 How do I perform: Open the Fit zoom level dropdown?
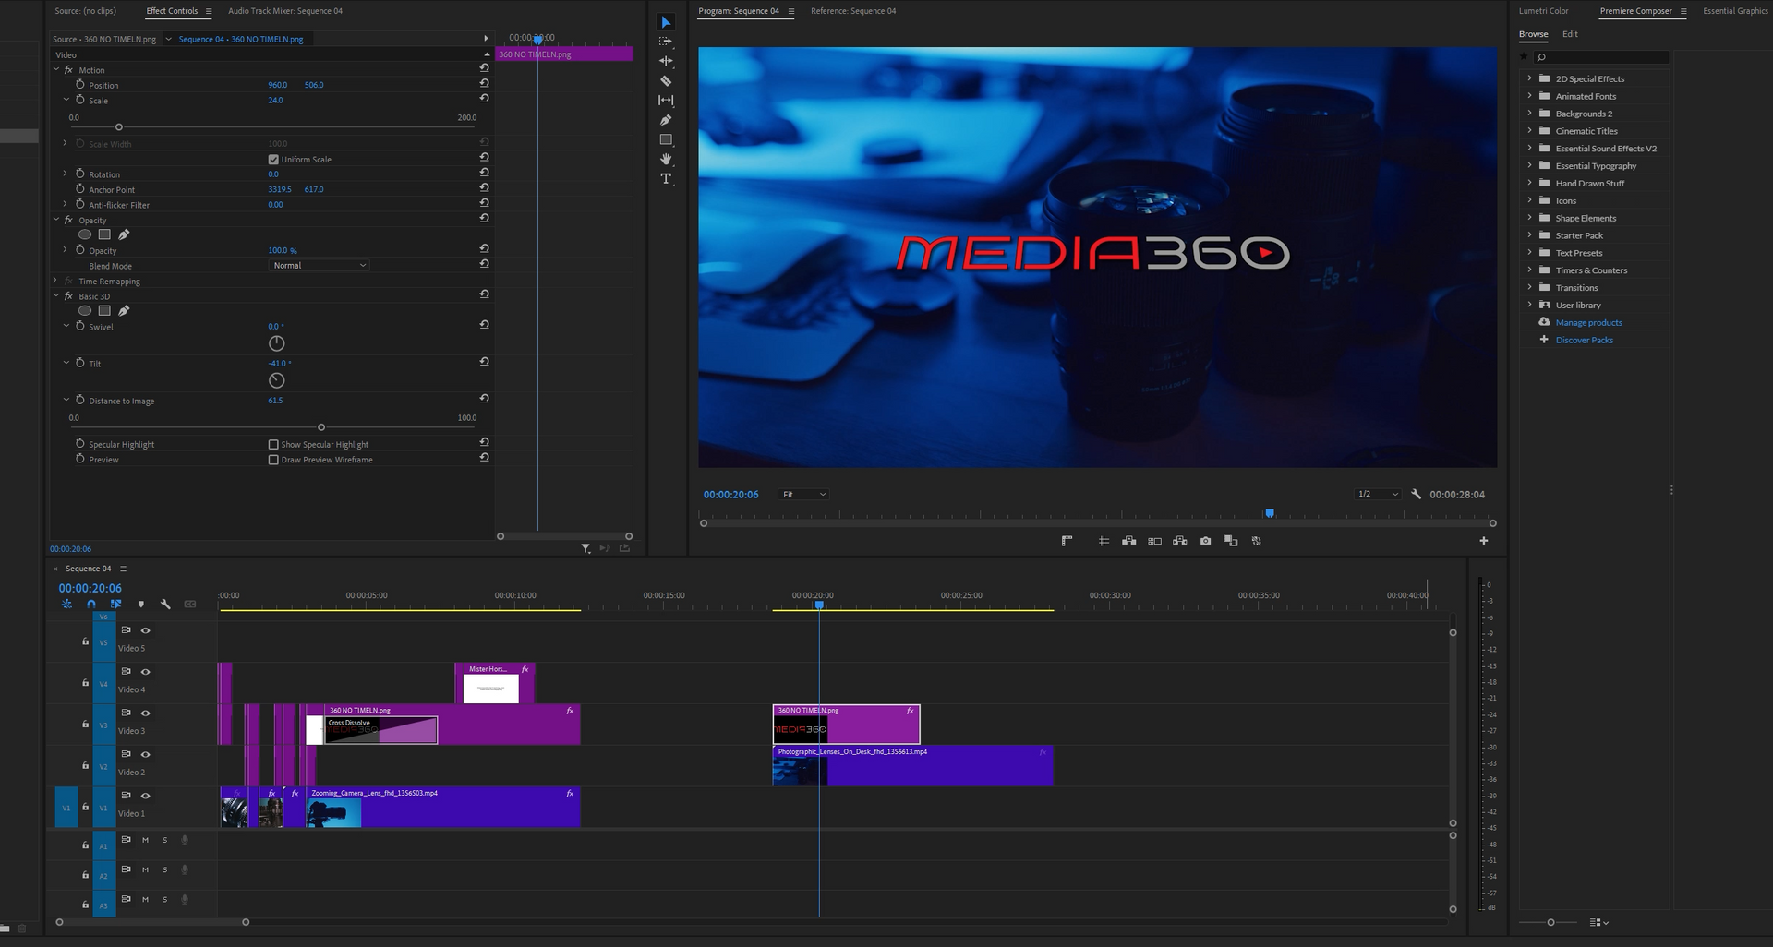803,495
